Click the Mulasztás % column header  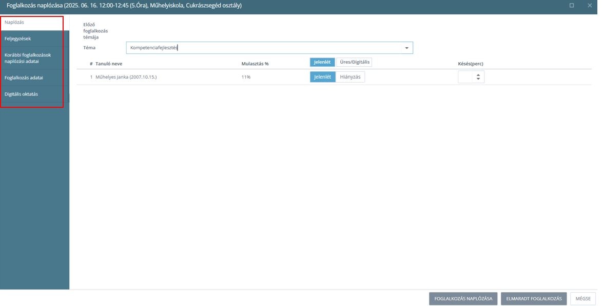coord(255,64)
